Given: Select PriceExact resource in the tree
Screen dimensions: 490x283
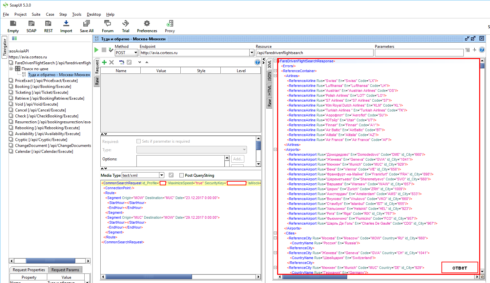Looking at the screenshot, I should click(46, 81).
